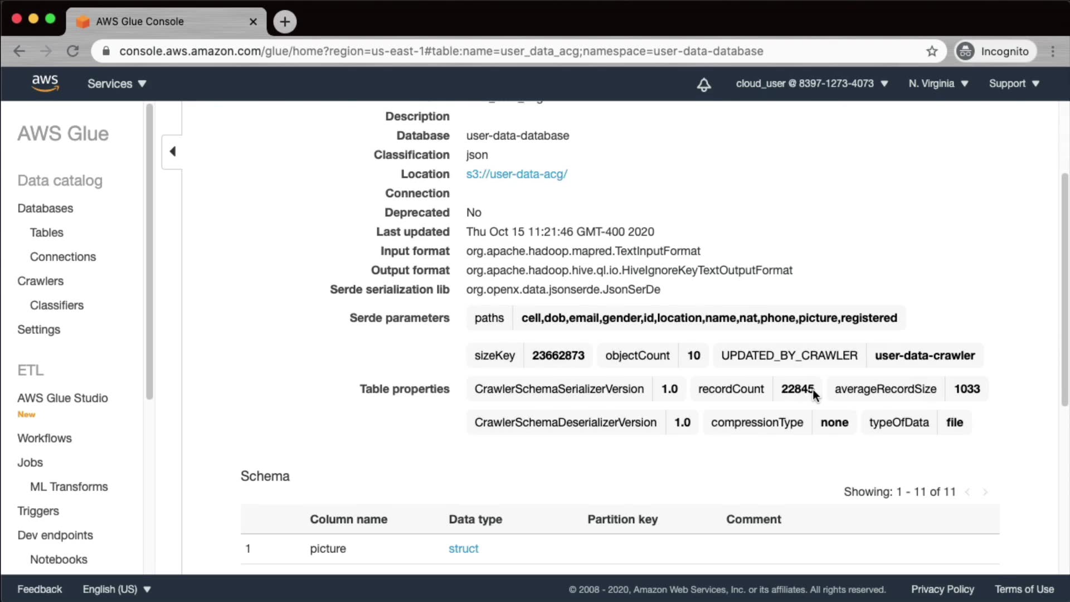Click the AWS logo home icon
The width and height of the screenshot is (1070, 602).
click(45, 83)
